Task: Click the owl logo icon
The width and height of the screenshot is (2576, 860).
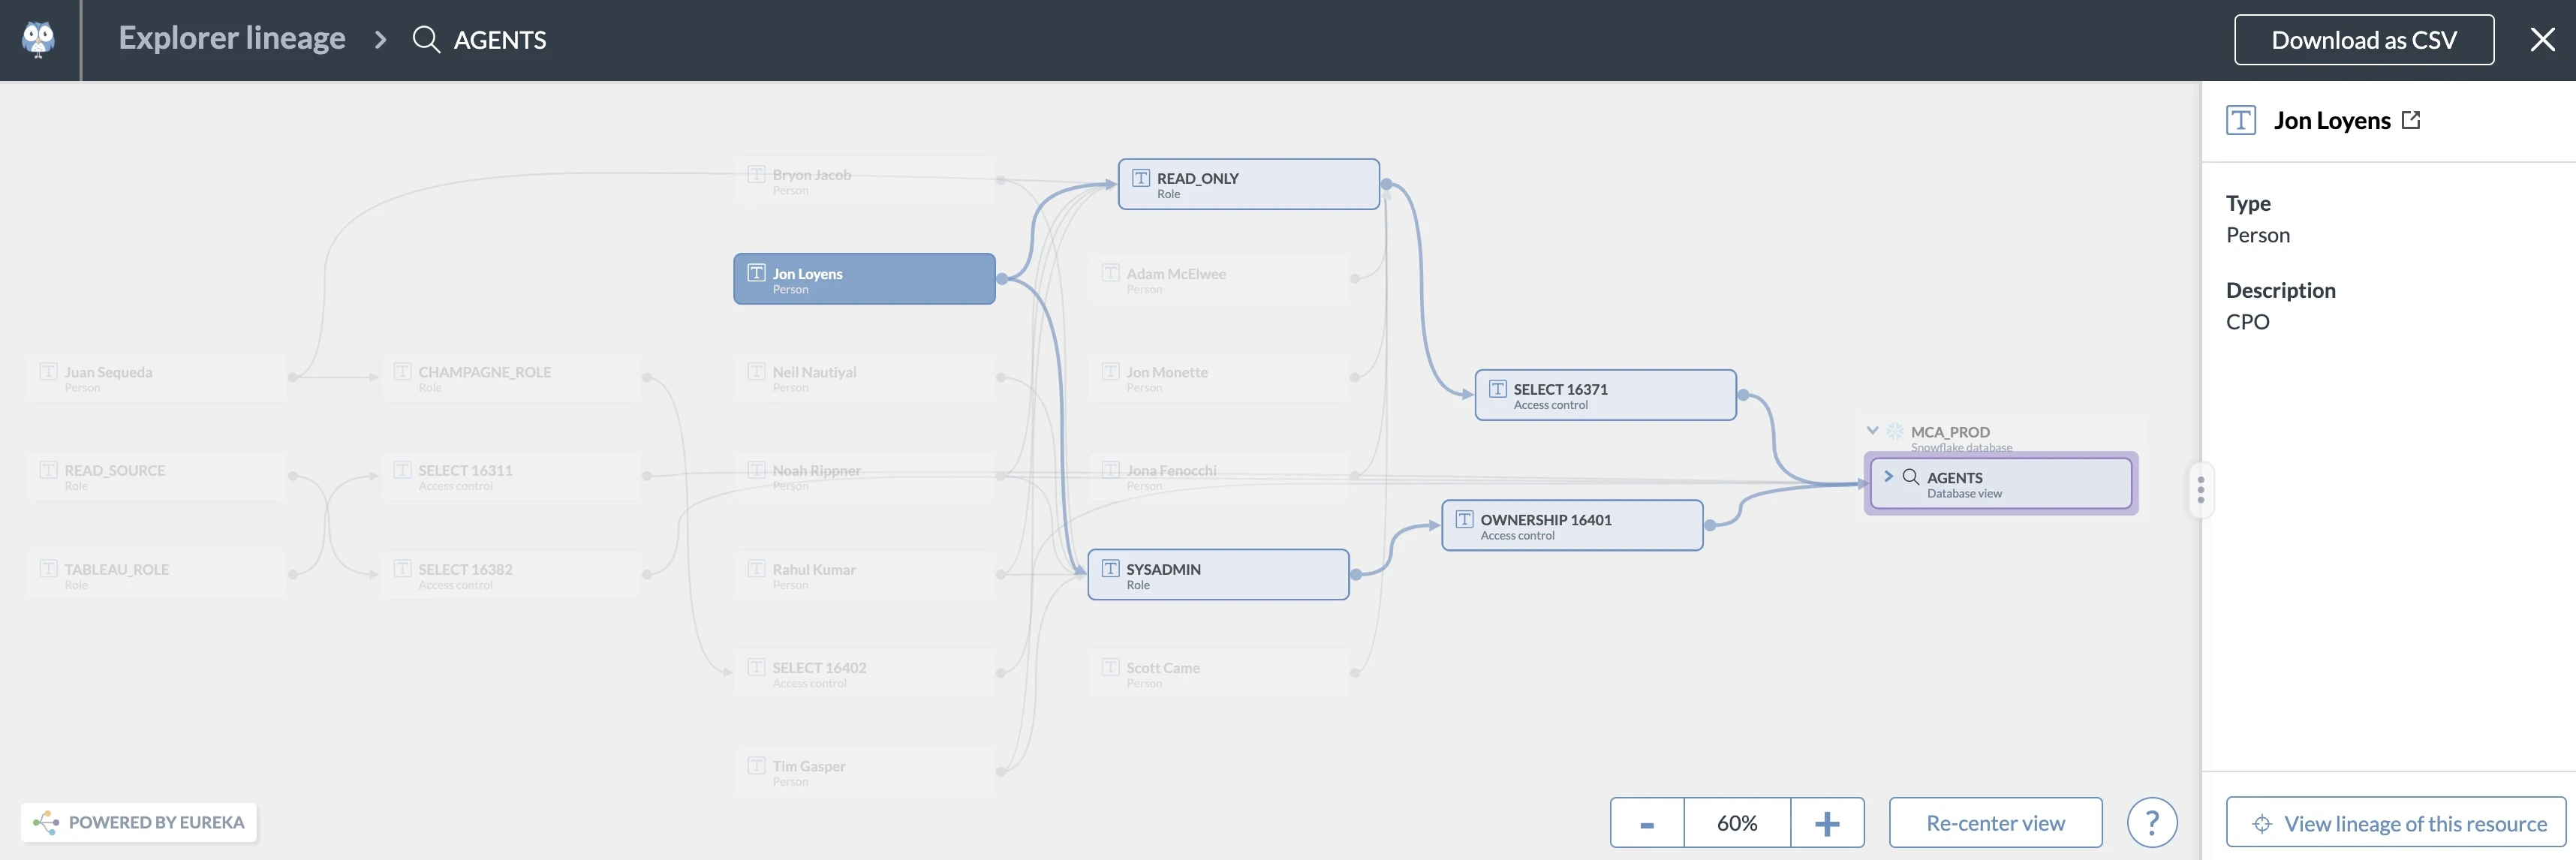Action: point(38,40)
